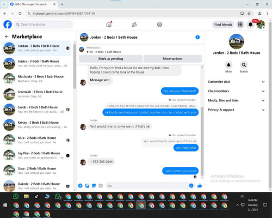Open the Home feed icon
The height and width of the screenshot is (218, 272).
pyautogui.click(x=109, y=25)
